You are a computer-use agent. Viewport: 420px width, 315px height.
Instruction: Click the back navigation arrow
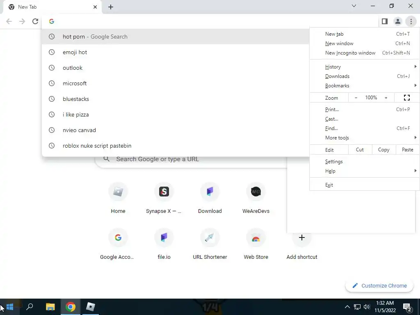coord(9,21)
